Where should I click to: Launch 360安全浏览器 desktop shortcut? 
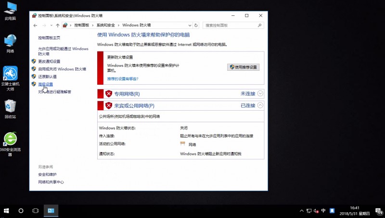point(10,144)
